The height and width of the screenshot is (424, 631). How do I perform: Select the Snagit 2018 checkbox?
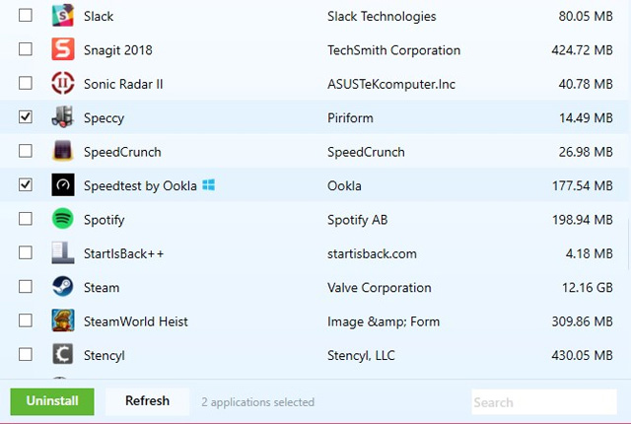coord(26,49)
